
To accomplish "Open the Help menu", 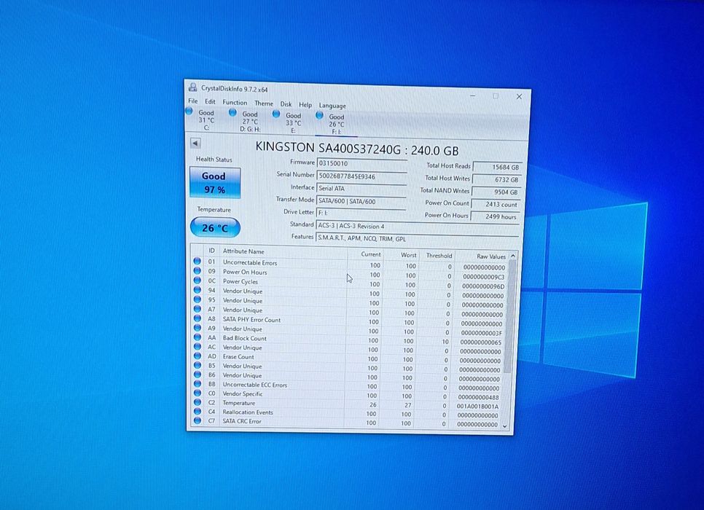I will [305, 105].
